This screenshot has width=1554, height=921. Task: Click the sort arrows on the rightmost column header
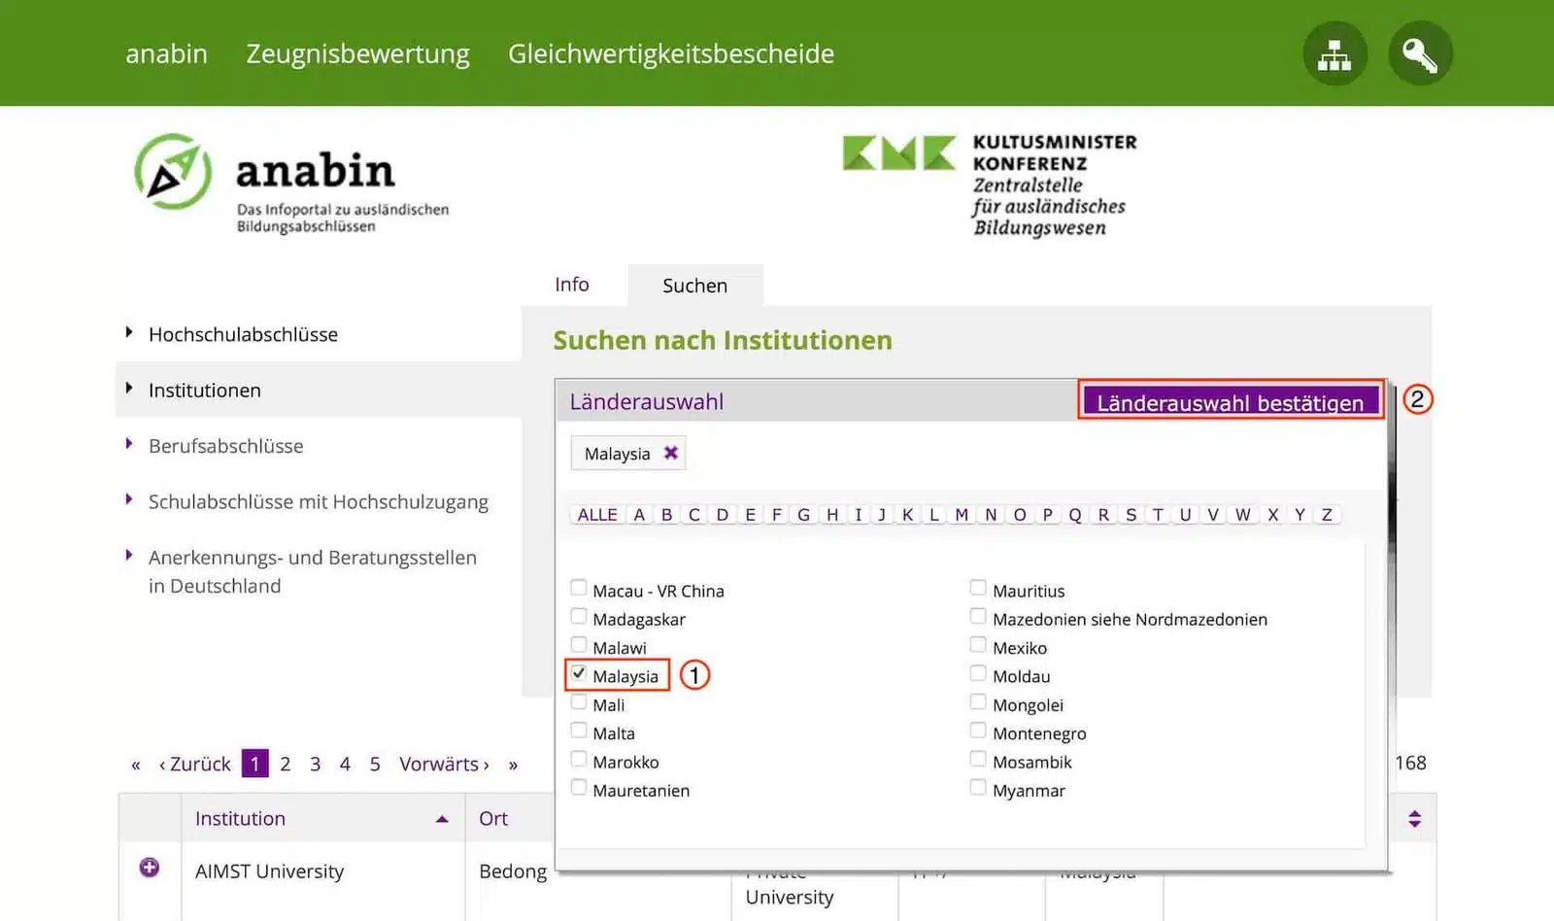tap(1414, 818)
